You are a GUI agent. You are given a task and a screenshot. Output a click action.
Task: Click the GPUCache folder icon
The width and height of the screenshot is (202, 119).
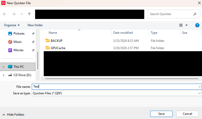(x=48, y=48)
